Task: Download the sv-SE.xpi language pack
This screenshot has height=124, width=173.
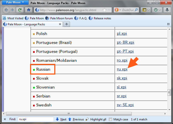Action: [x=125, y=105]
